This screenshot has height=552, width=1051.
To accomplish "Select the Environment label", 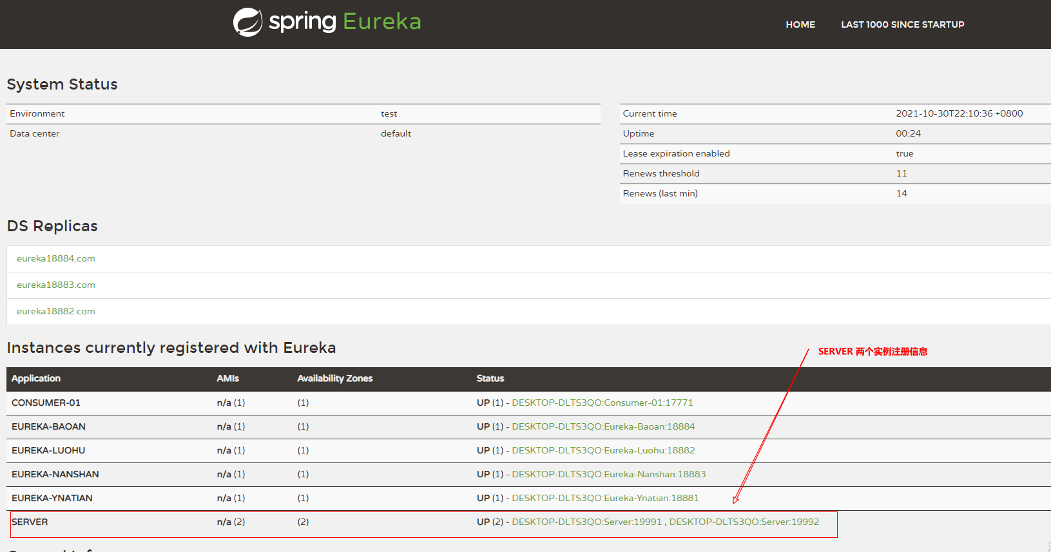I will tap(37, 113).
